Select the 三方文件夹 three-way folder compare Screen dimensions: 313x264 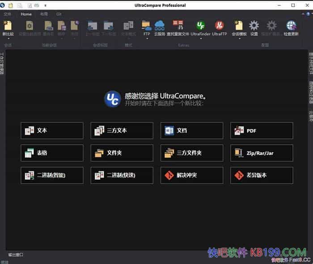pos(191,153)
